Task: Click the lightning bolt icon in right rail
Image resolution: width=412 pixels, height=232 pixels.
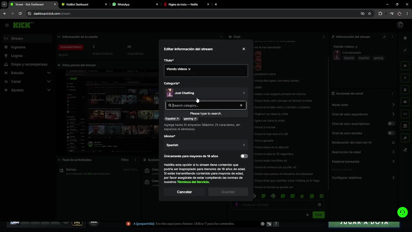Action: pyautogui.click(x=405, y=78)
